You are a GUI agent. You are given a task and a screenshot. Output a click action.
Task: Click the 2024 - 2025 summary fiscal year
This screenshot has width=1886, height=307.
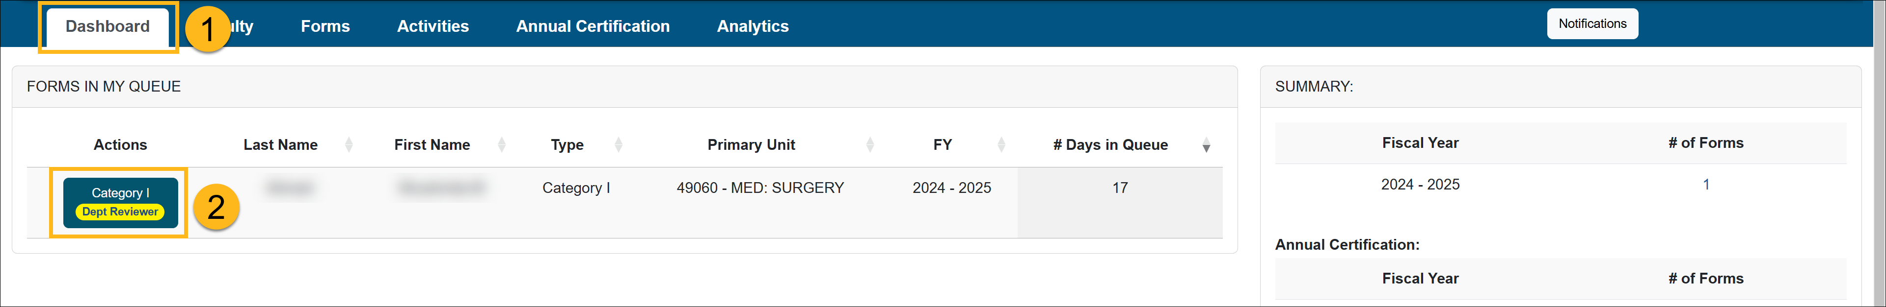pos(1420,185)
